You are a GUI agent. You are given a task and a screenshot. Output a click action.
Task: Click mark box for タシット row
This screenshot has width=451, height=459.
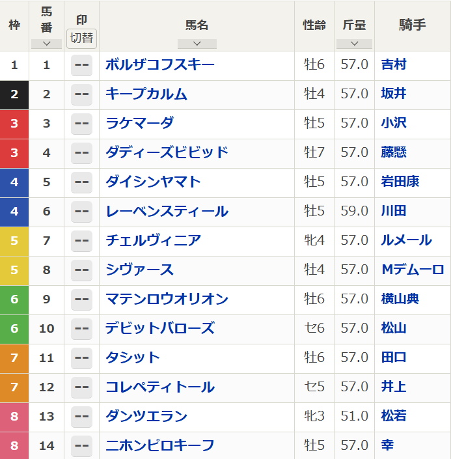(81, 358)
